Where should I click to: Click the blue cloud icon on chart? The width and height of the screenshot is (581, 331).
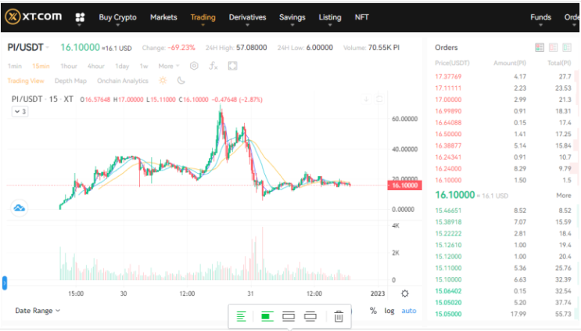click(x=20, y=208)
